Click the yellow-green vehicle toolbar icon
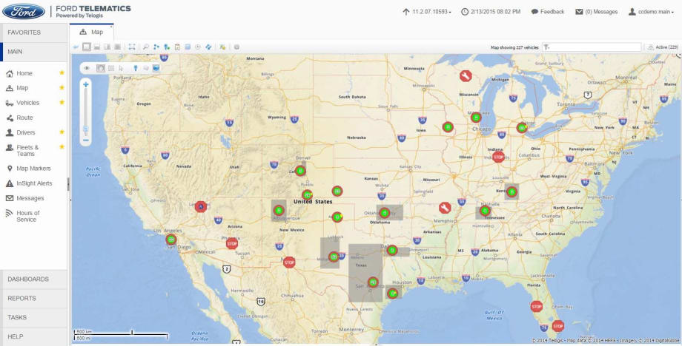Viewport: 682px width, 346px height. (x=222, y=47)
